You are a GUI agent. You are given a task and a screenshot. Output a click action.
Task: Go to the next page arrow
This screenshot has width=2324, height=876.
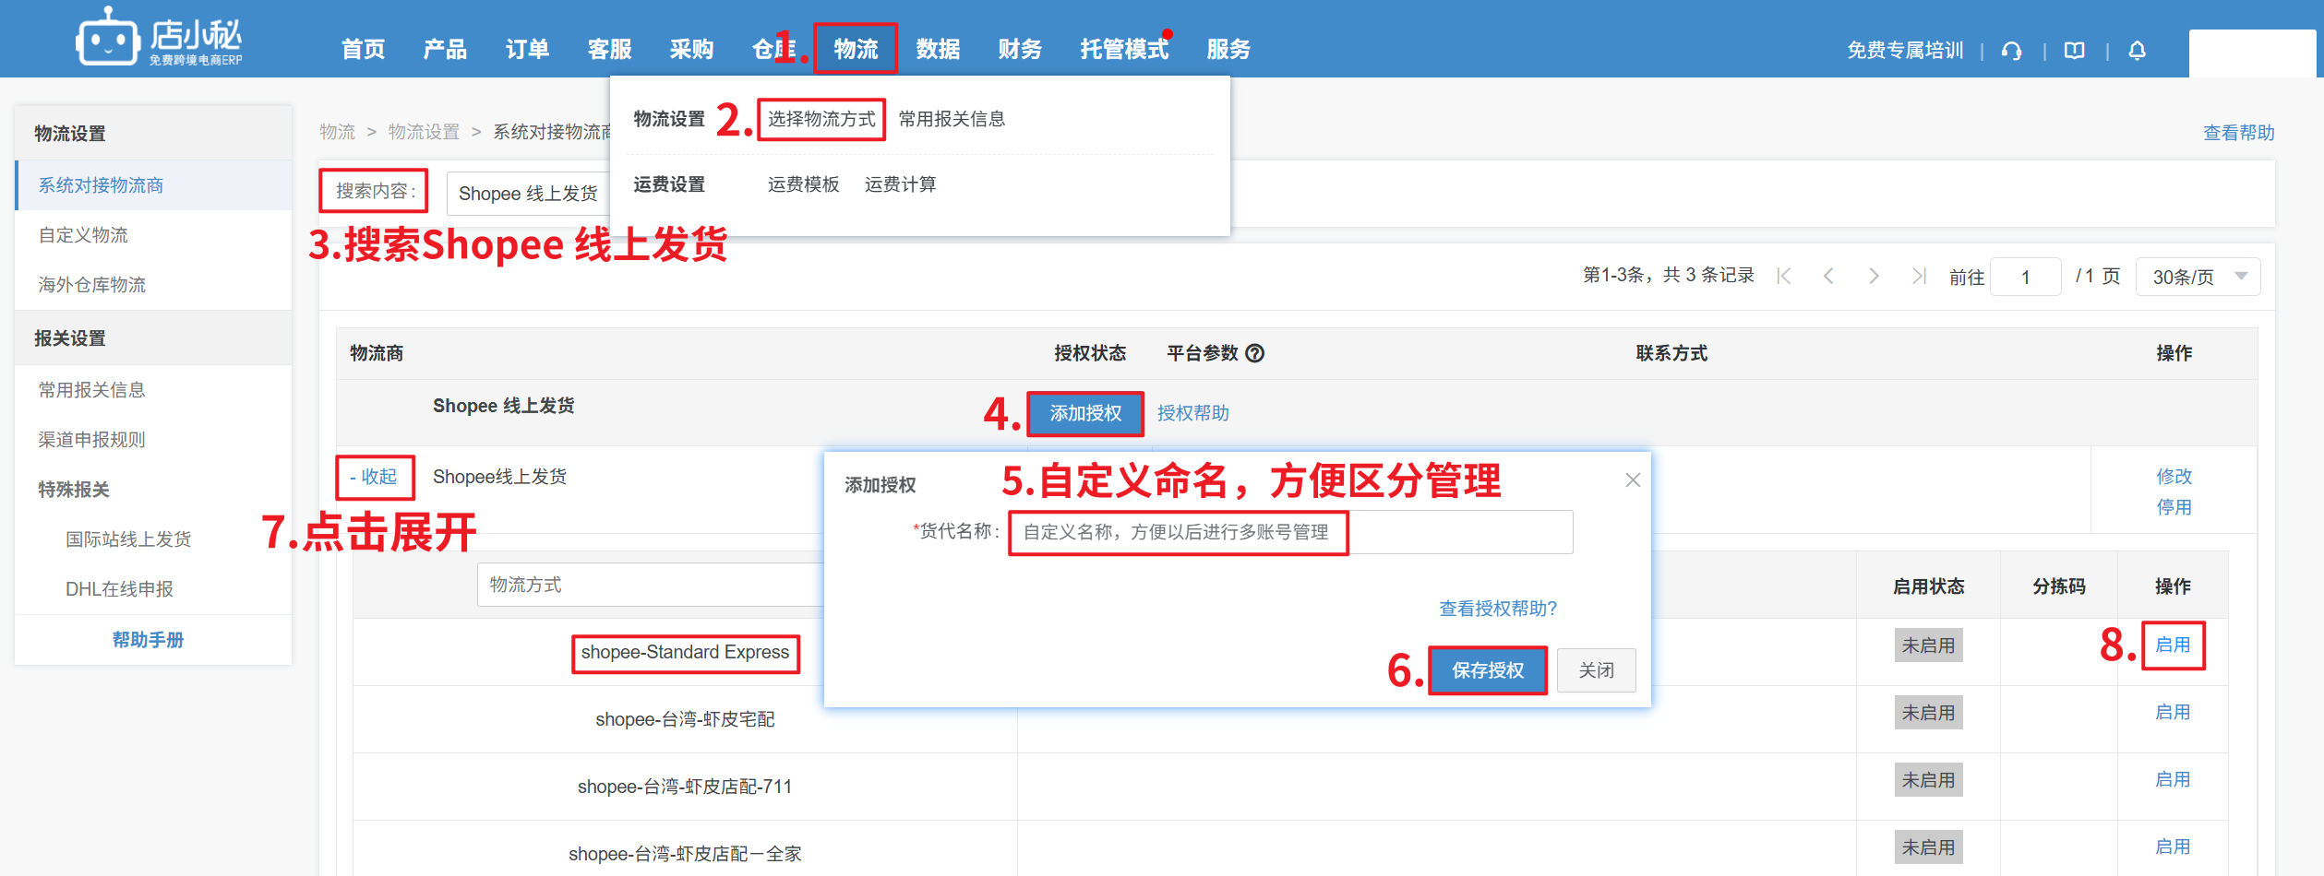click(x=1873, y=277)
